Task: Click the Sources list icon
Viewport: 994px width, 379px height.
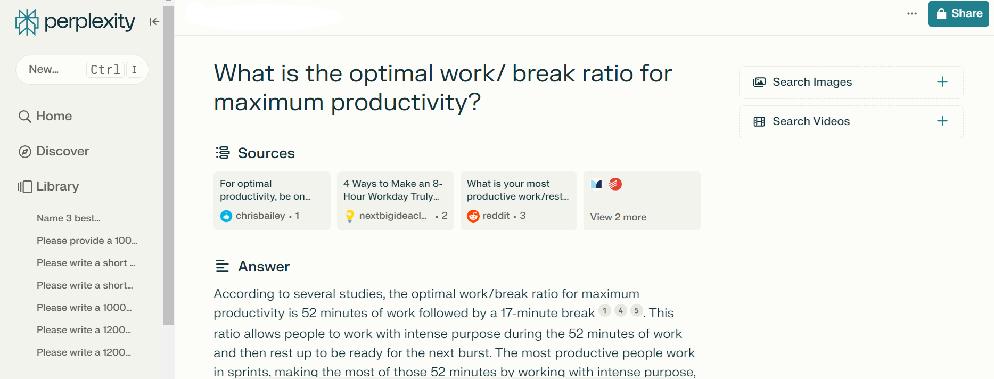Action: [x=222, y=153]
